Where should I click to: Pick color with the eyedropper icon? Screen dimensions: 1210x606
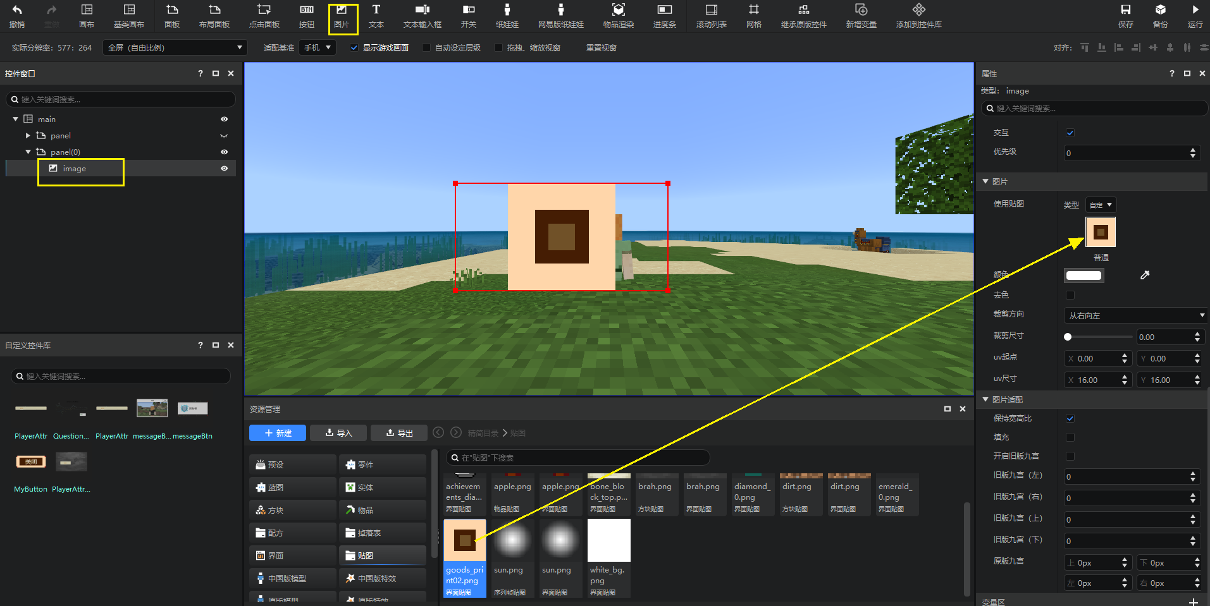[x=1145, y=275]
